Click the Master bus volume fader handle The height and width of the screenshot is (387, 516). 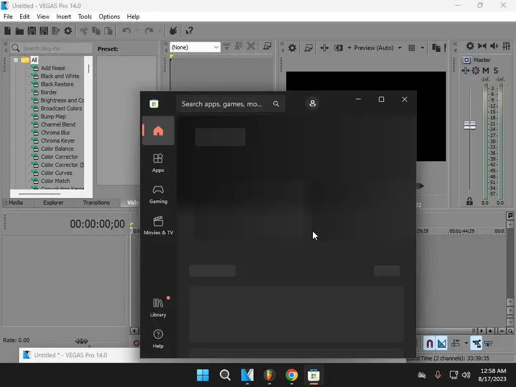pos(470,125)
